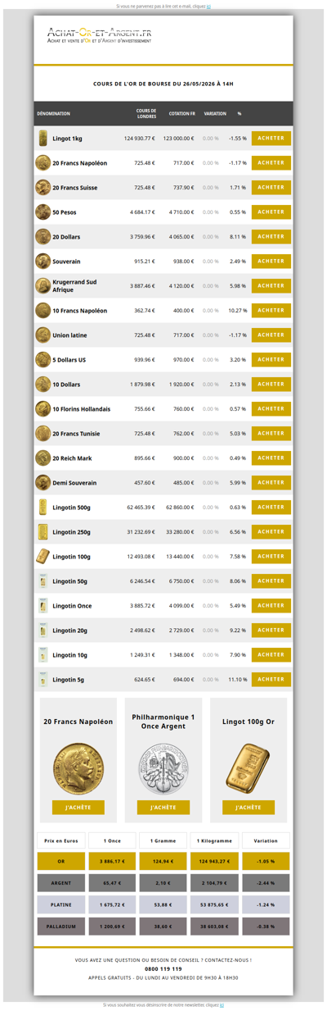Viewport: 327px width, 1011px height.
Task: Select the 10 Florins Hollandais product name
Action: (x=81, y=409)
